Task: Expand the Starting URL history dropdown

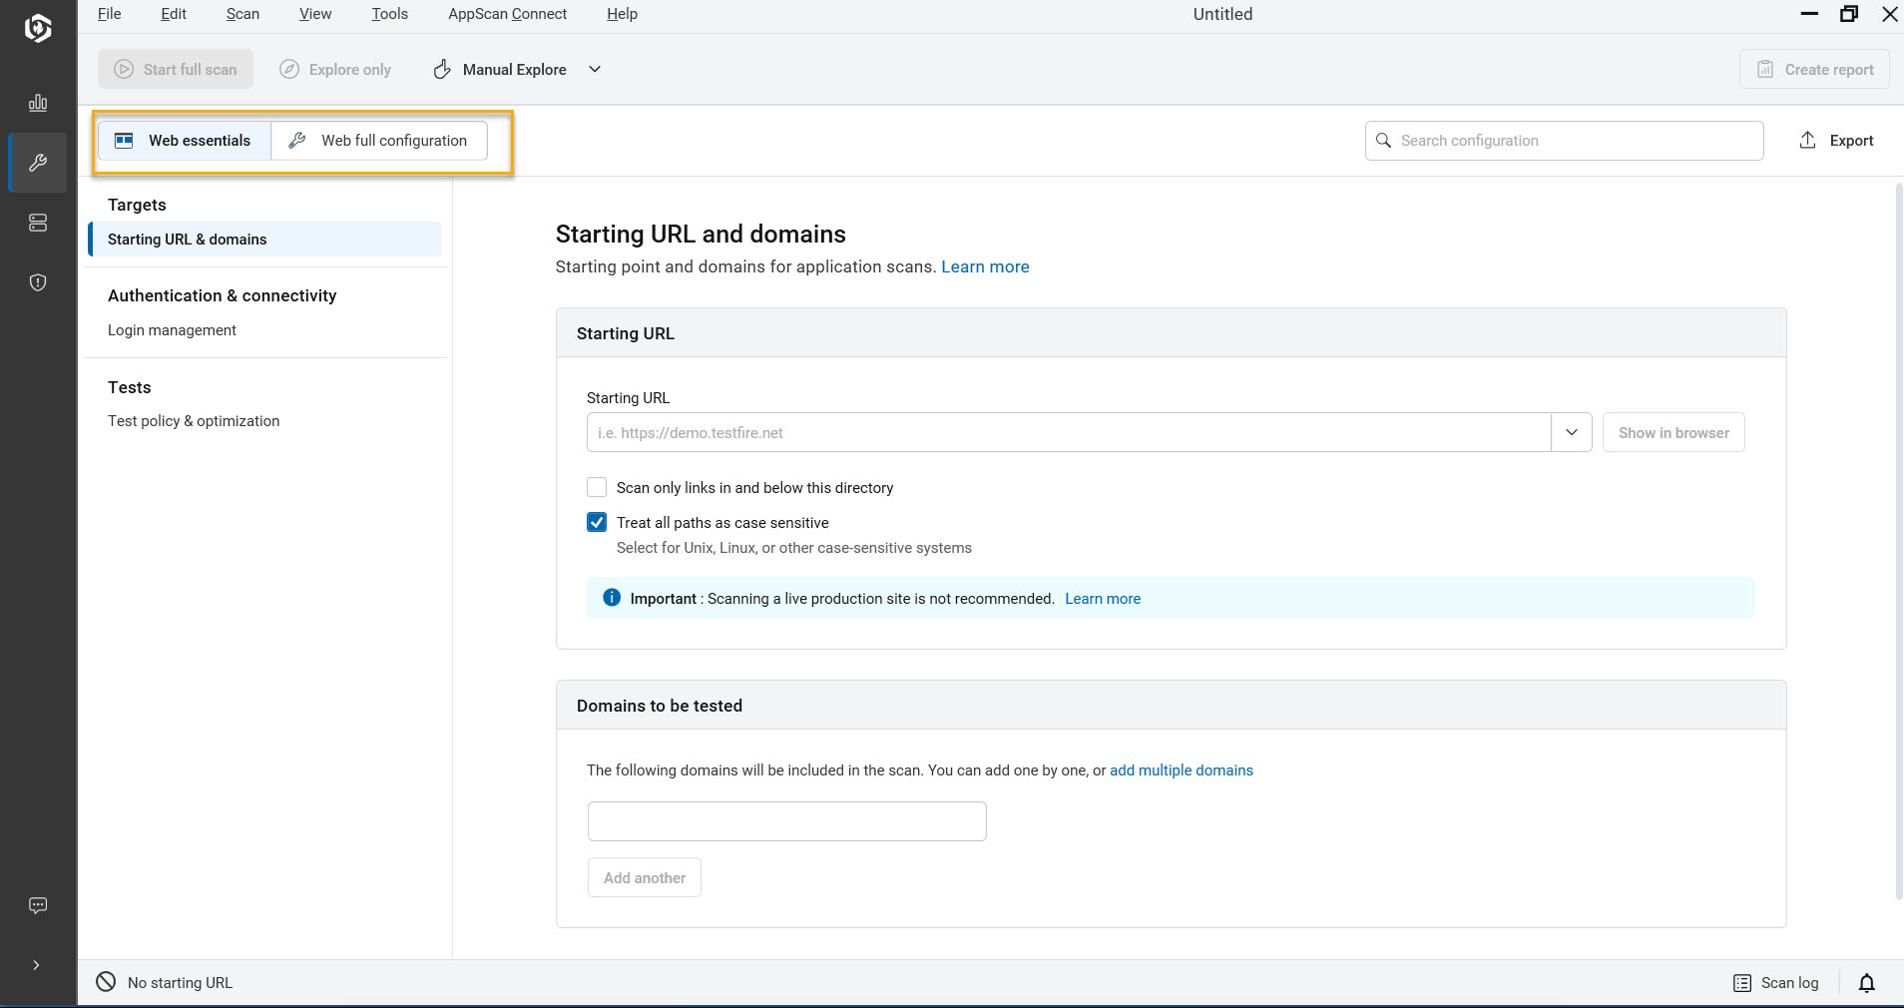Action: pyautogui.click(x=1572, y=432)
